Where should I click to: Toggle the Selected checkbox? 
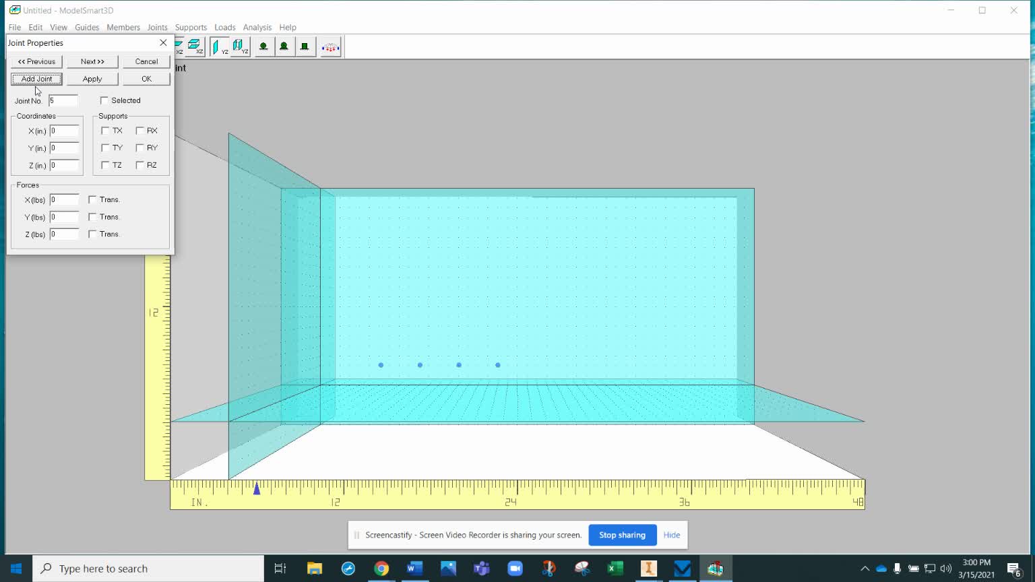pyautogui.click(x=104, y=100)
